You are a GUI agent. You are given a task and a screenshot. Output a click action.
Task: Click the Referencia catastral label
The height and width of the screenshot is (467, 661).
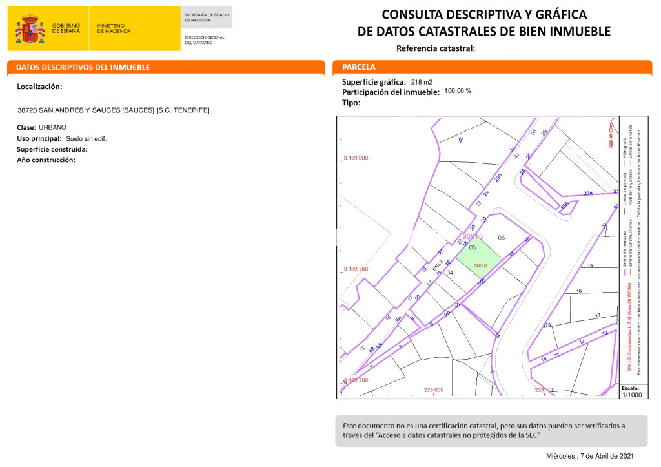435,48
